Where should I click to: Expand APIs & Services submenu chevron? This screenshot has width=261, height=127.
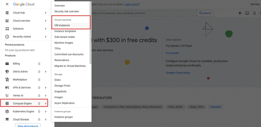pos(46,88)
